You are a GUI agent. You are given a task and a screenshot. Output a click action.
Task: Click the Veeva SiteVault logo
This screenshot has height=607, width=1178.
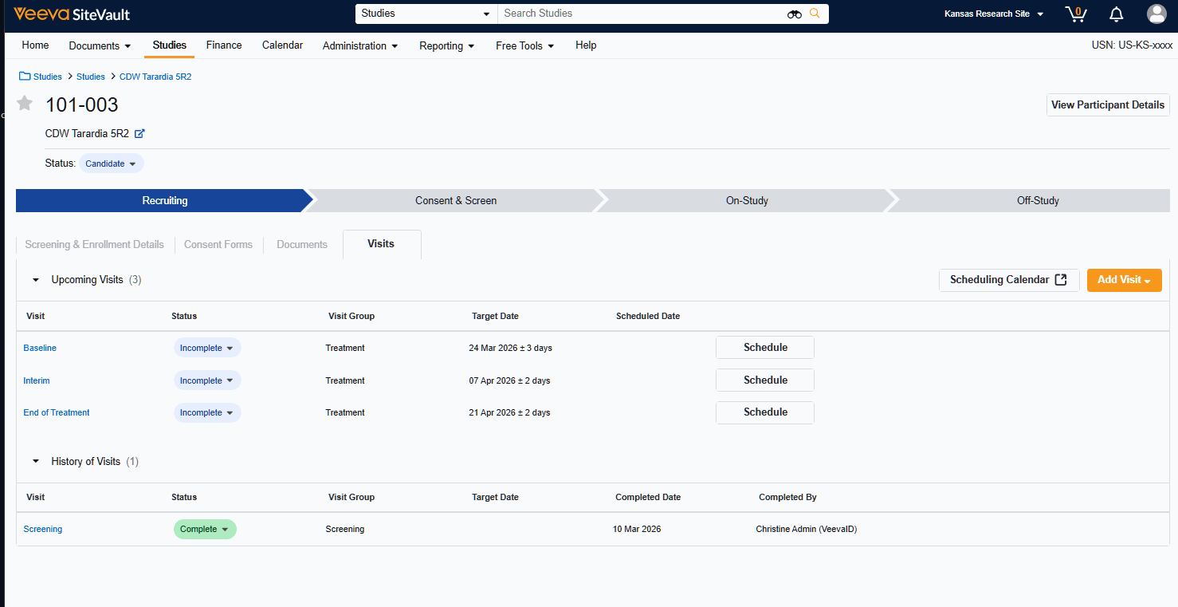72,14
